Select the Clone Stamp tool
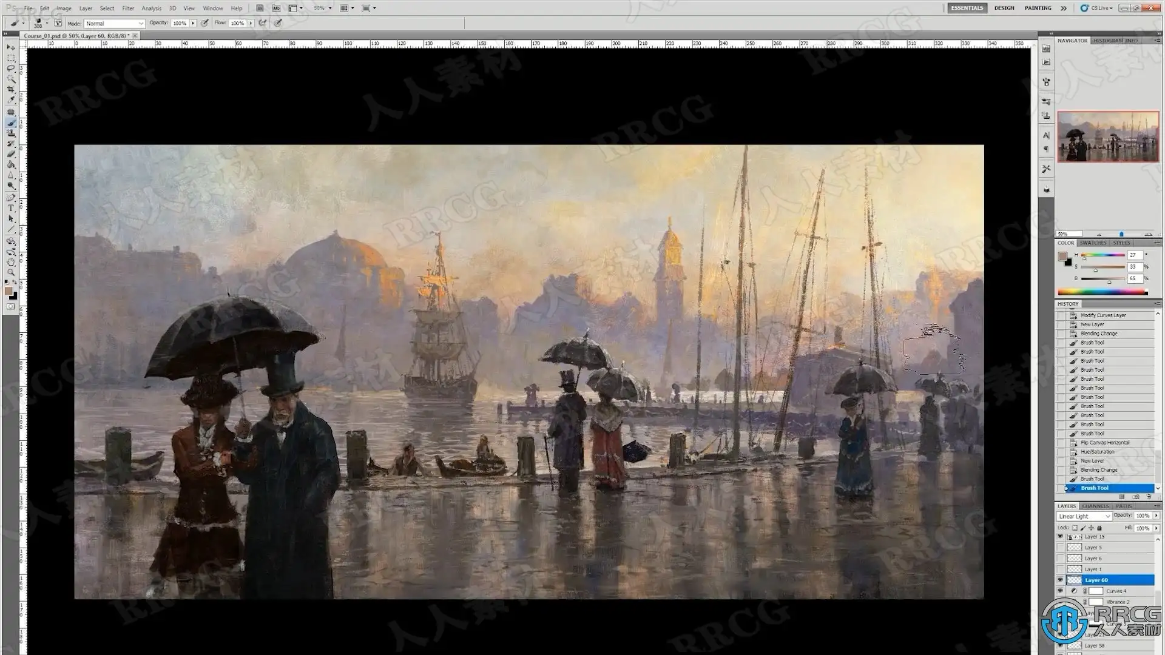Viewport: 1165px width, 655px height. 11,133
